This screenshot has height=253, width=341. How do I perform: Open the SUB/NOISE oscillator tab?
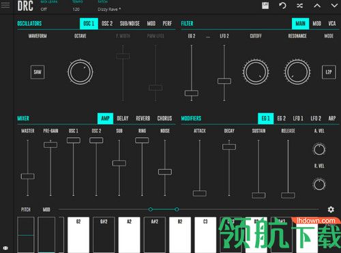coord(130,23)
